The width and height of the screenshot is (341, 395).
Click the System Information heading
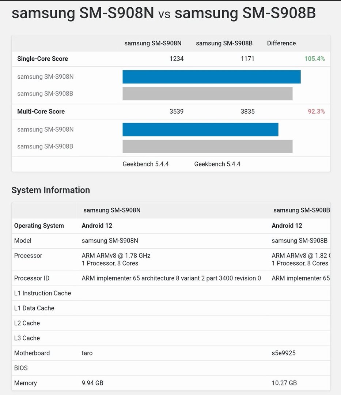[50, 190]
